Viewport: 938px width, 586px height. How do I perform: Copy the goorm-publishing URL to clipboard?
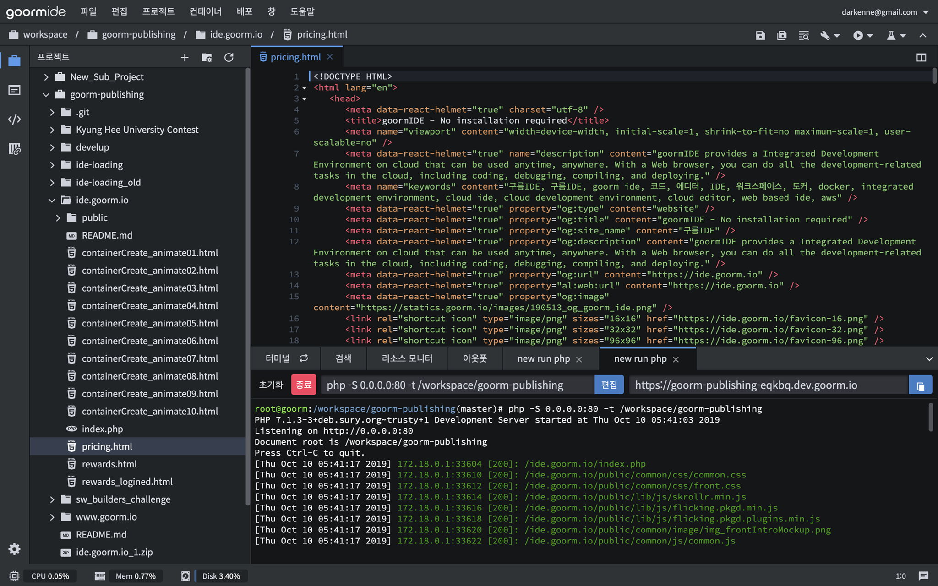(920, 385)
